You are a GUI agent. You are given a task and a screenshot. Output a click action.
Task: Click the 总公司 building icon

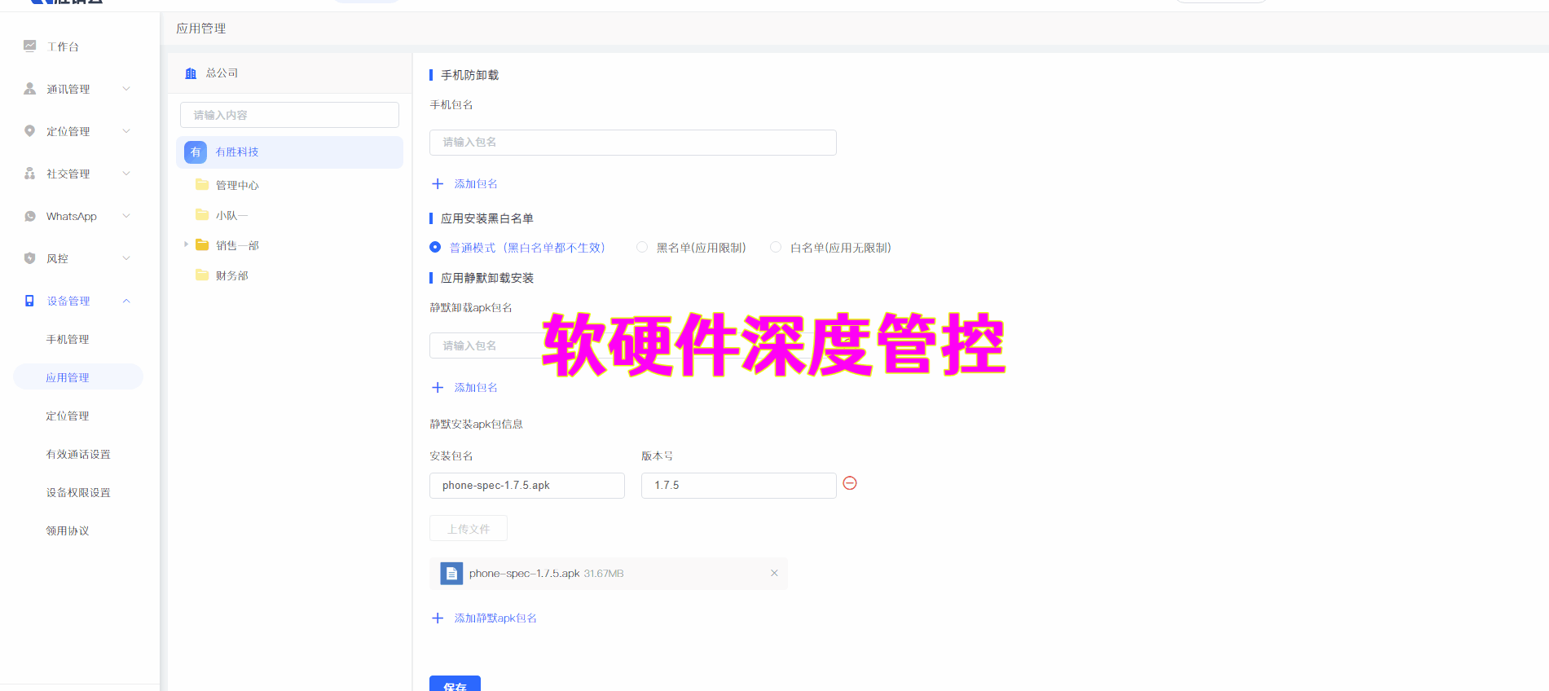pos(191,73)
